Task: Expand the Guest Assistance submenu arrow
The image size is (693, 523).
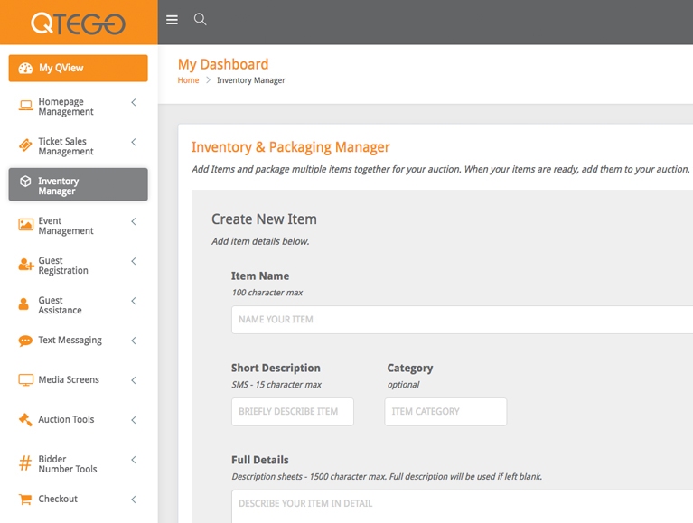Action: tap(134, 302)
